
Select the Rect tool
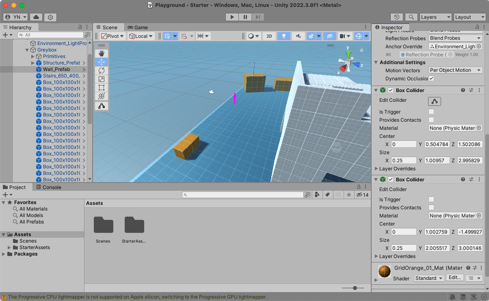pos(102,88)
